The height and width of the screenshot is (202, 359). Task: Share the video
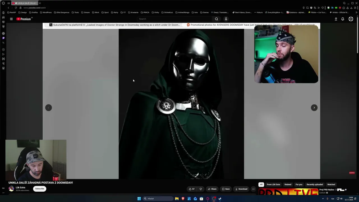pyautogui.click(x=212, y=189)
